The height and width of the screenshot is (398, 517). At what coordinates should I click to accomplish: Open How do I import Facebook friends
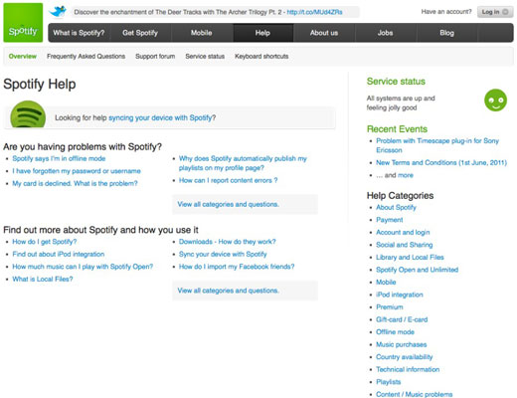(x=237, y=267)
